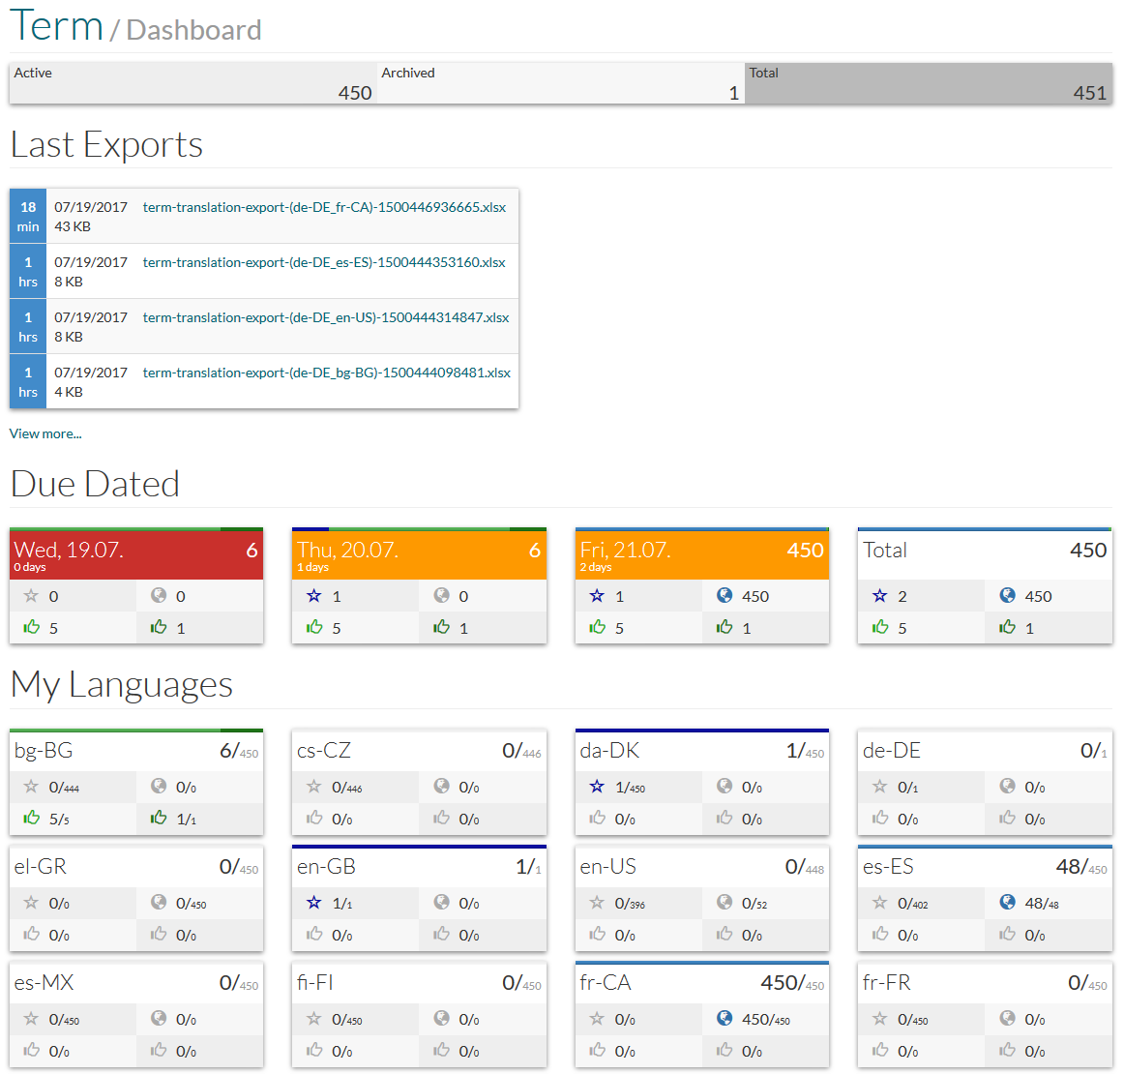Click the "48/450" count in the es-ES card

pos(1081,867)
